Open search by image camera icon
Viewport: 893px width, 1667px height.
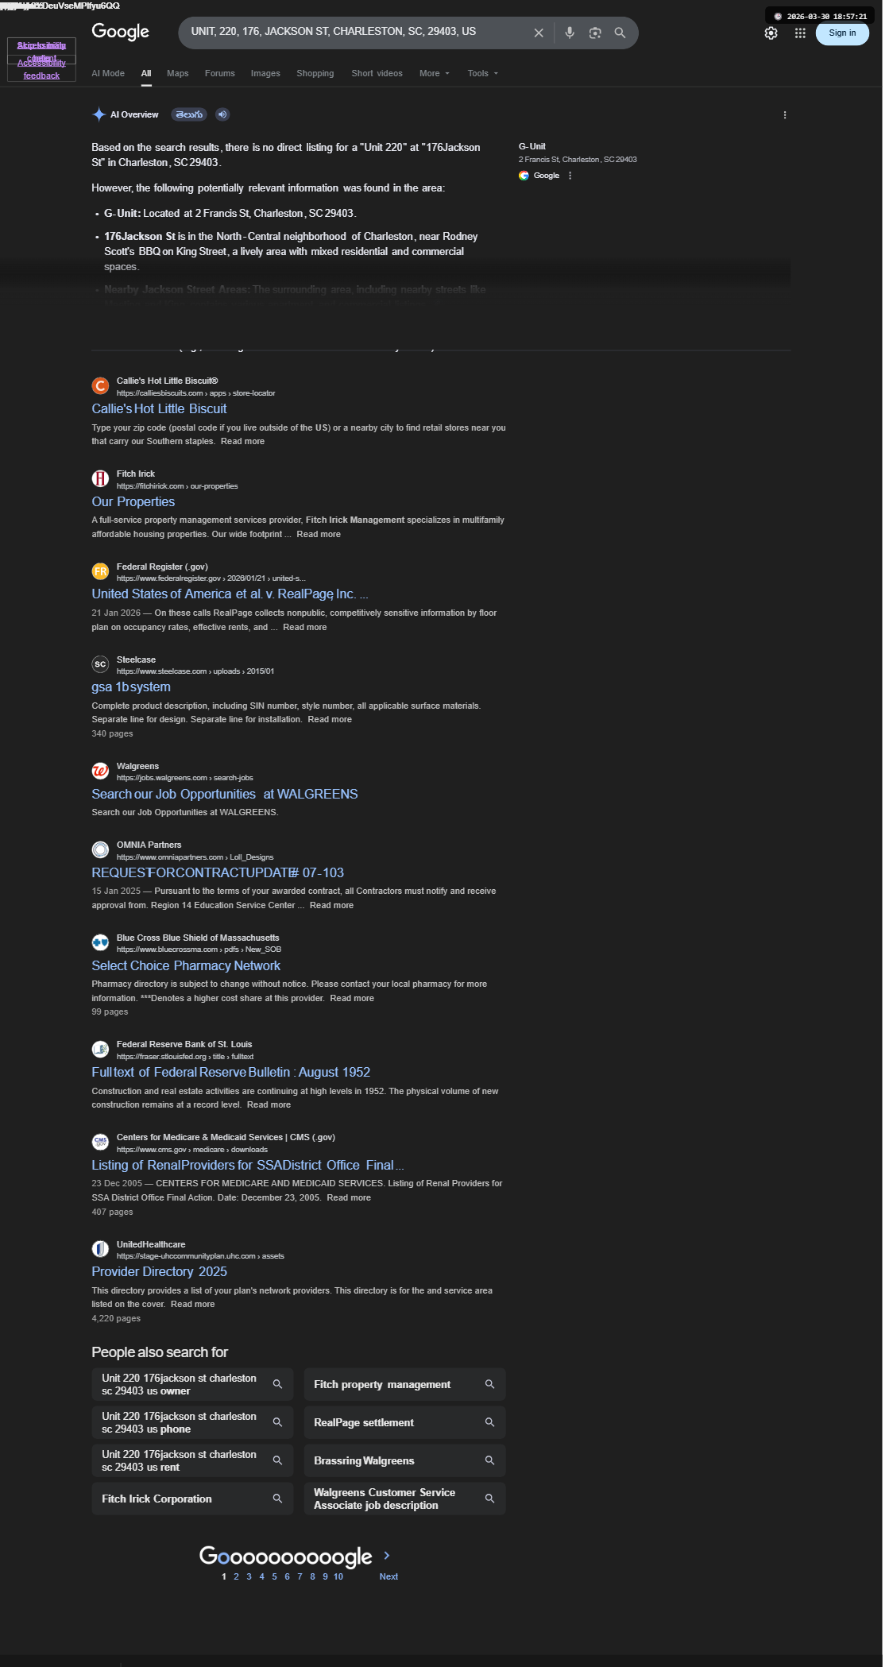click(595, 33)
